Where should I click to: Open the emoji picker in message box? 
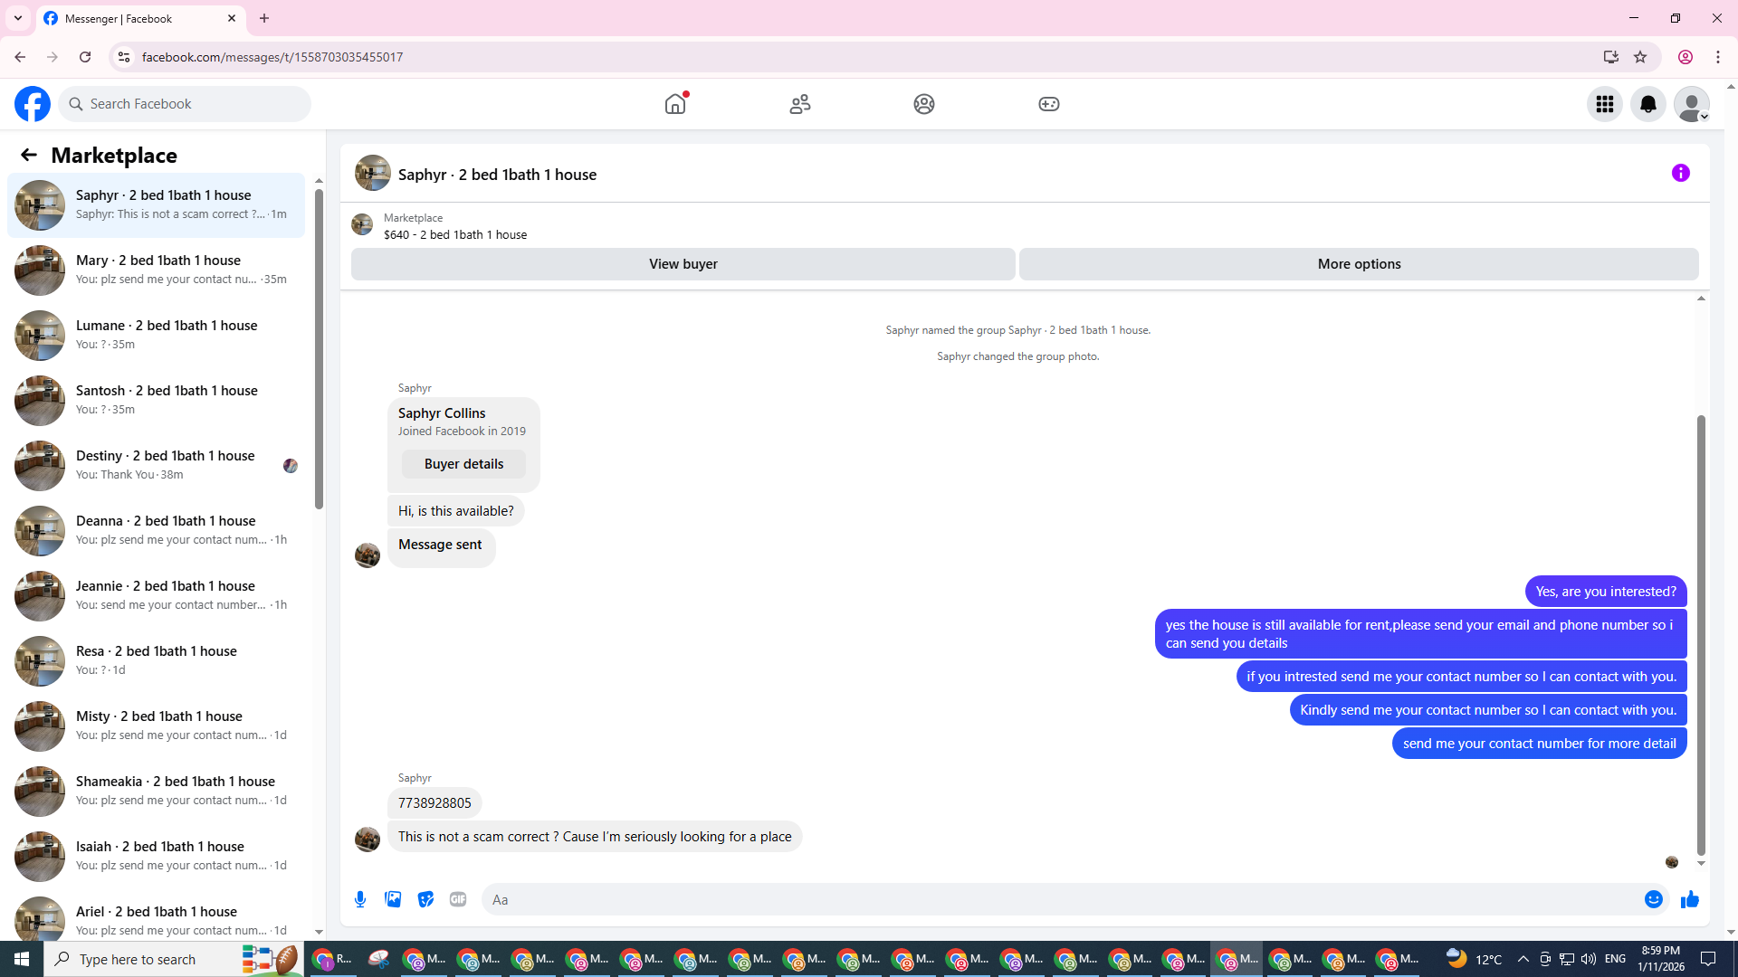point(1654,899)
